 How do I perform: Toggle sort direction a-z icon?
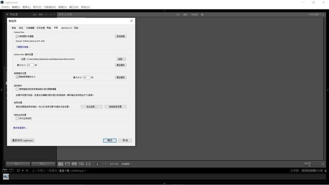(x=105, y=164)
